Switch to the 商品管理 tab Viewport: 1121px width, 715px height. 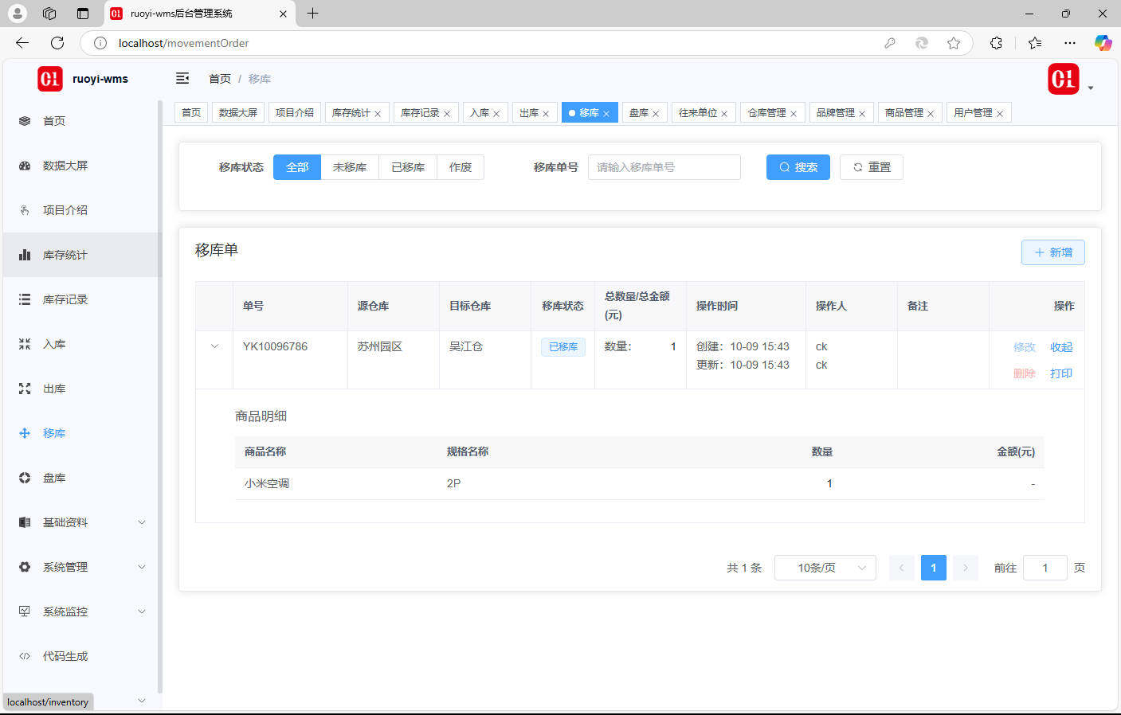click(903, 113)
